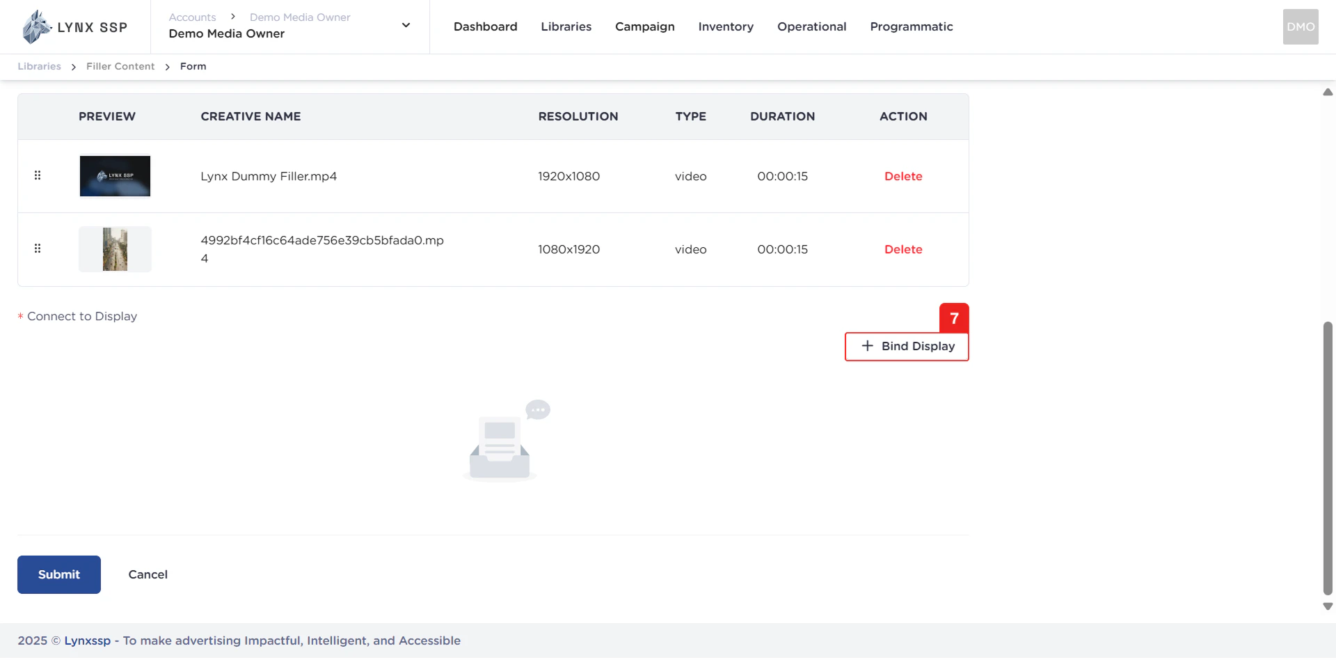Image resolution: width=1336 pixels, height=660 pixels.
Task: Click the red notification badge showing 7
Action: click(954, 318)
